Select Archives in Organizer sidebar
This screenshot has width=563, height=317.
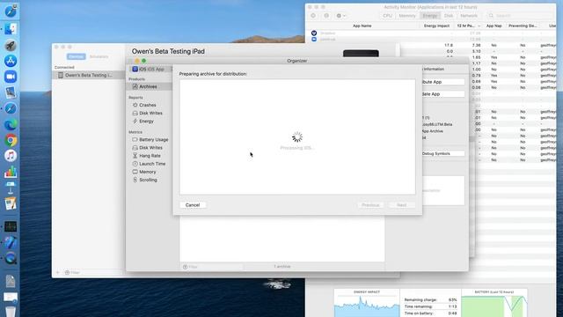click(149, 86)
